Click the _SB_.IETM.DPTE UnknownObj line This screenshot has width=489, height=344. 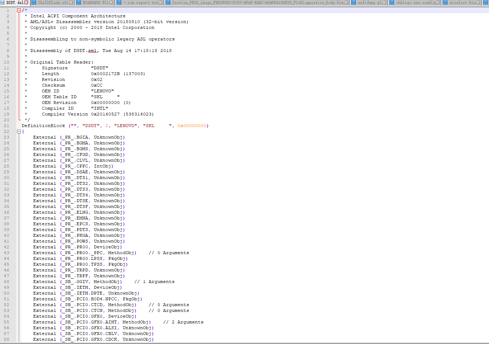[86, 293]
